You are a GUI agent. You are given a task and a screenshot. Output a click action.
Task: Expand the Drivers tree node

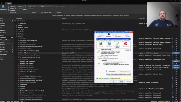(15, 25)
